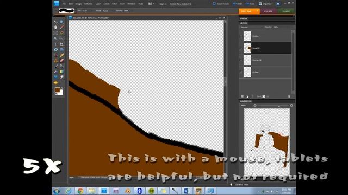This screenshot has width=348, height=195.
Task: Select the Eraser tool
Action: click(x=61, y=61)
